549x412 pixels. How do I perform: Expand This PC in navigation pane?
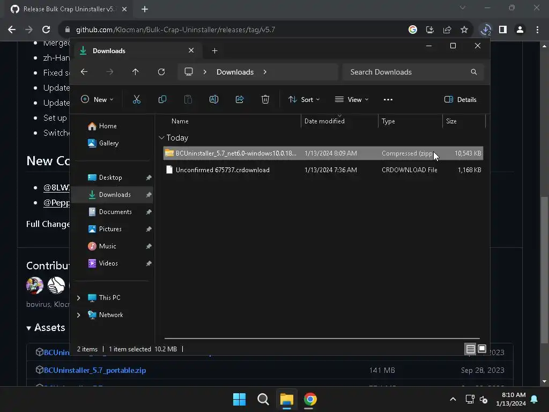[78, 298]
